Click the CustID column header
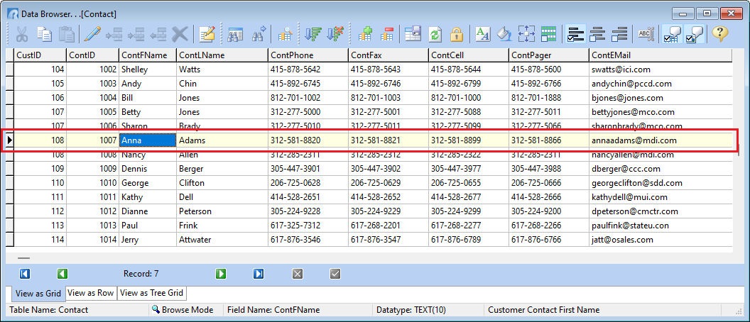 (40, 55)
